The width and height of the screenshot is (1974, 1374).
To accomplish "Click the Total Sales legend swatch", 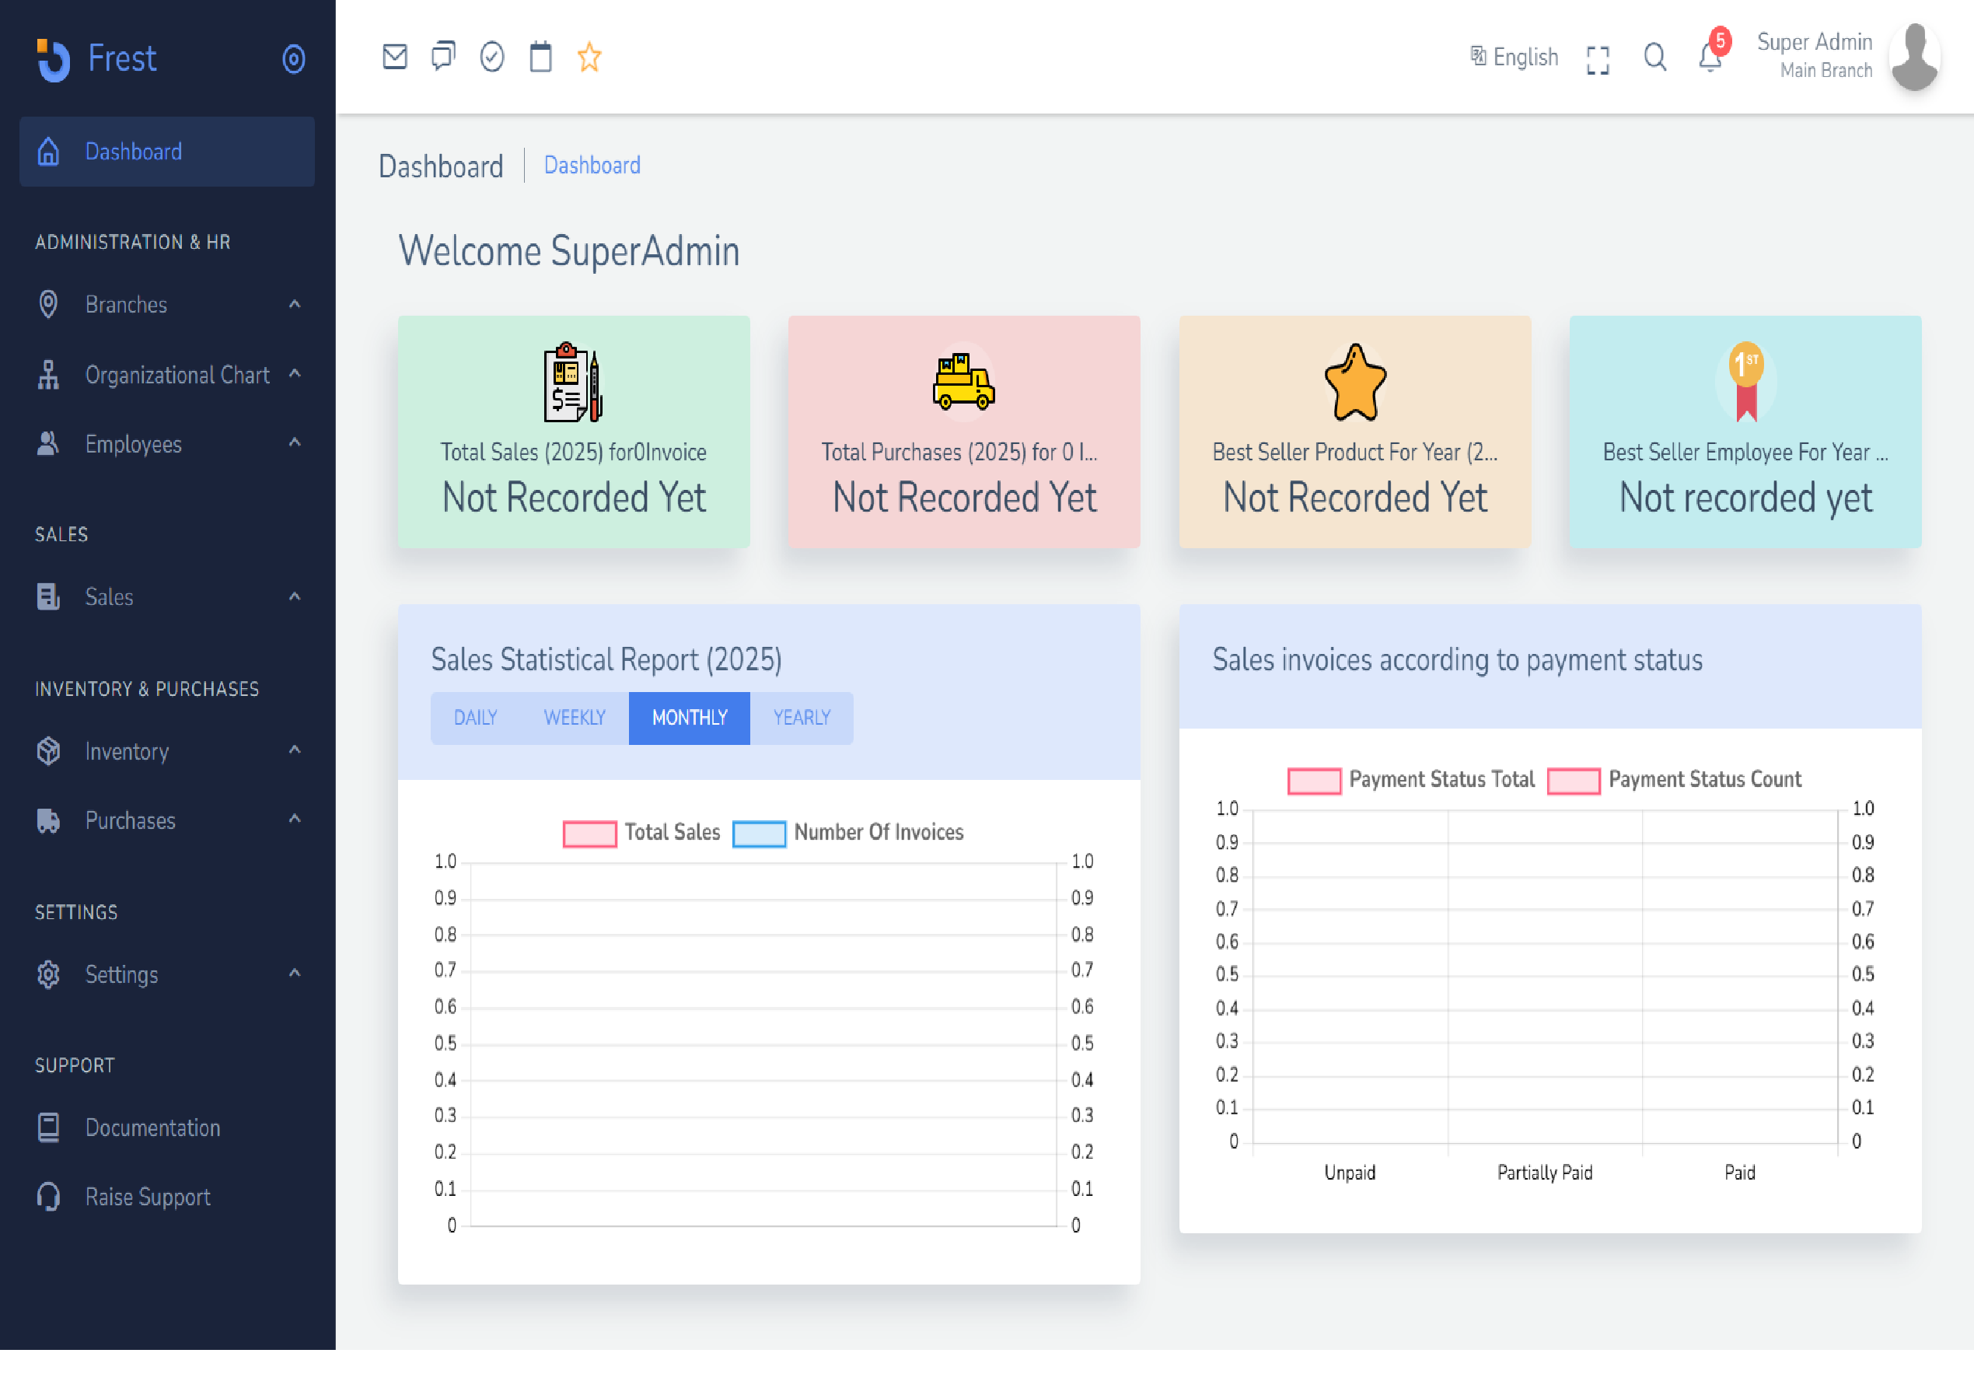I will click(589, 832).
